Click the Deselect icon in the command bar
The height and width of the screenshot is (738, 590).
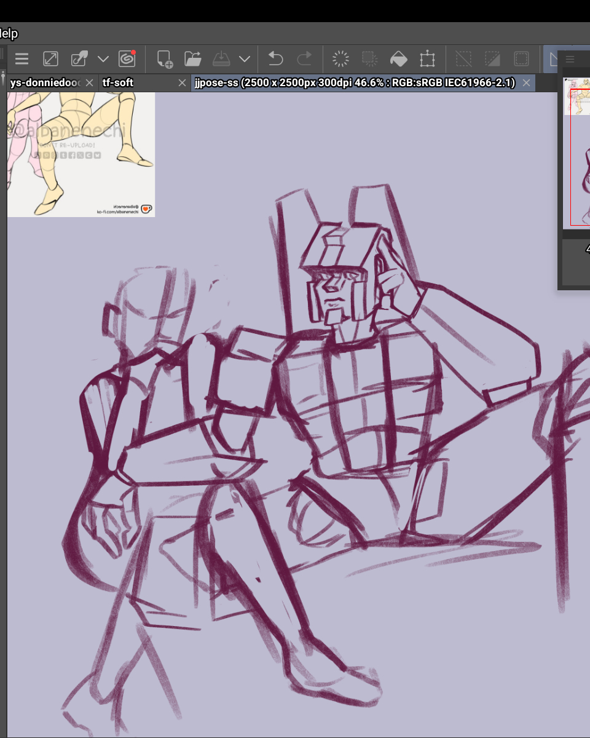(x=463, y=59)
